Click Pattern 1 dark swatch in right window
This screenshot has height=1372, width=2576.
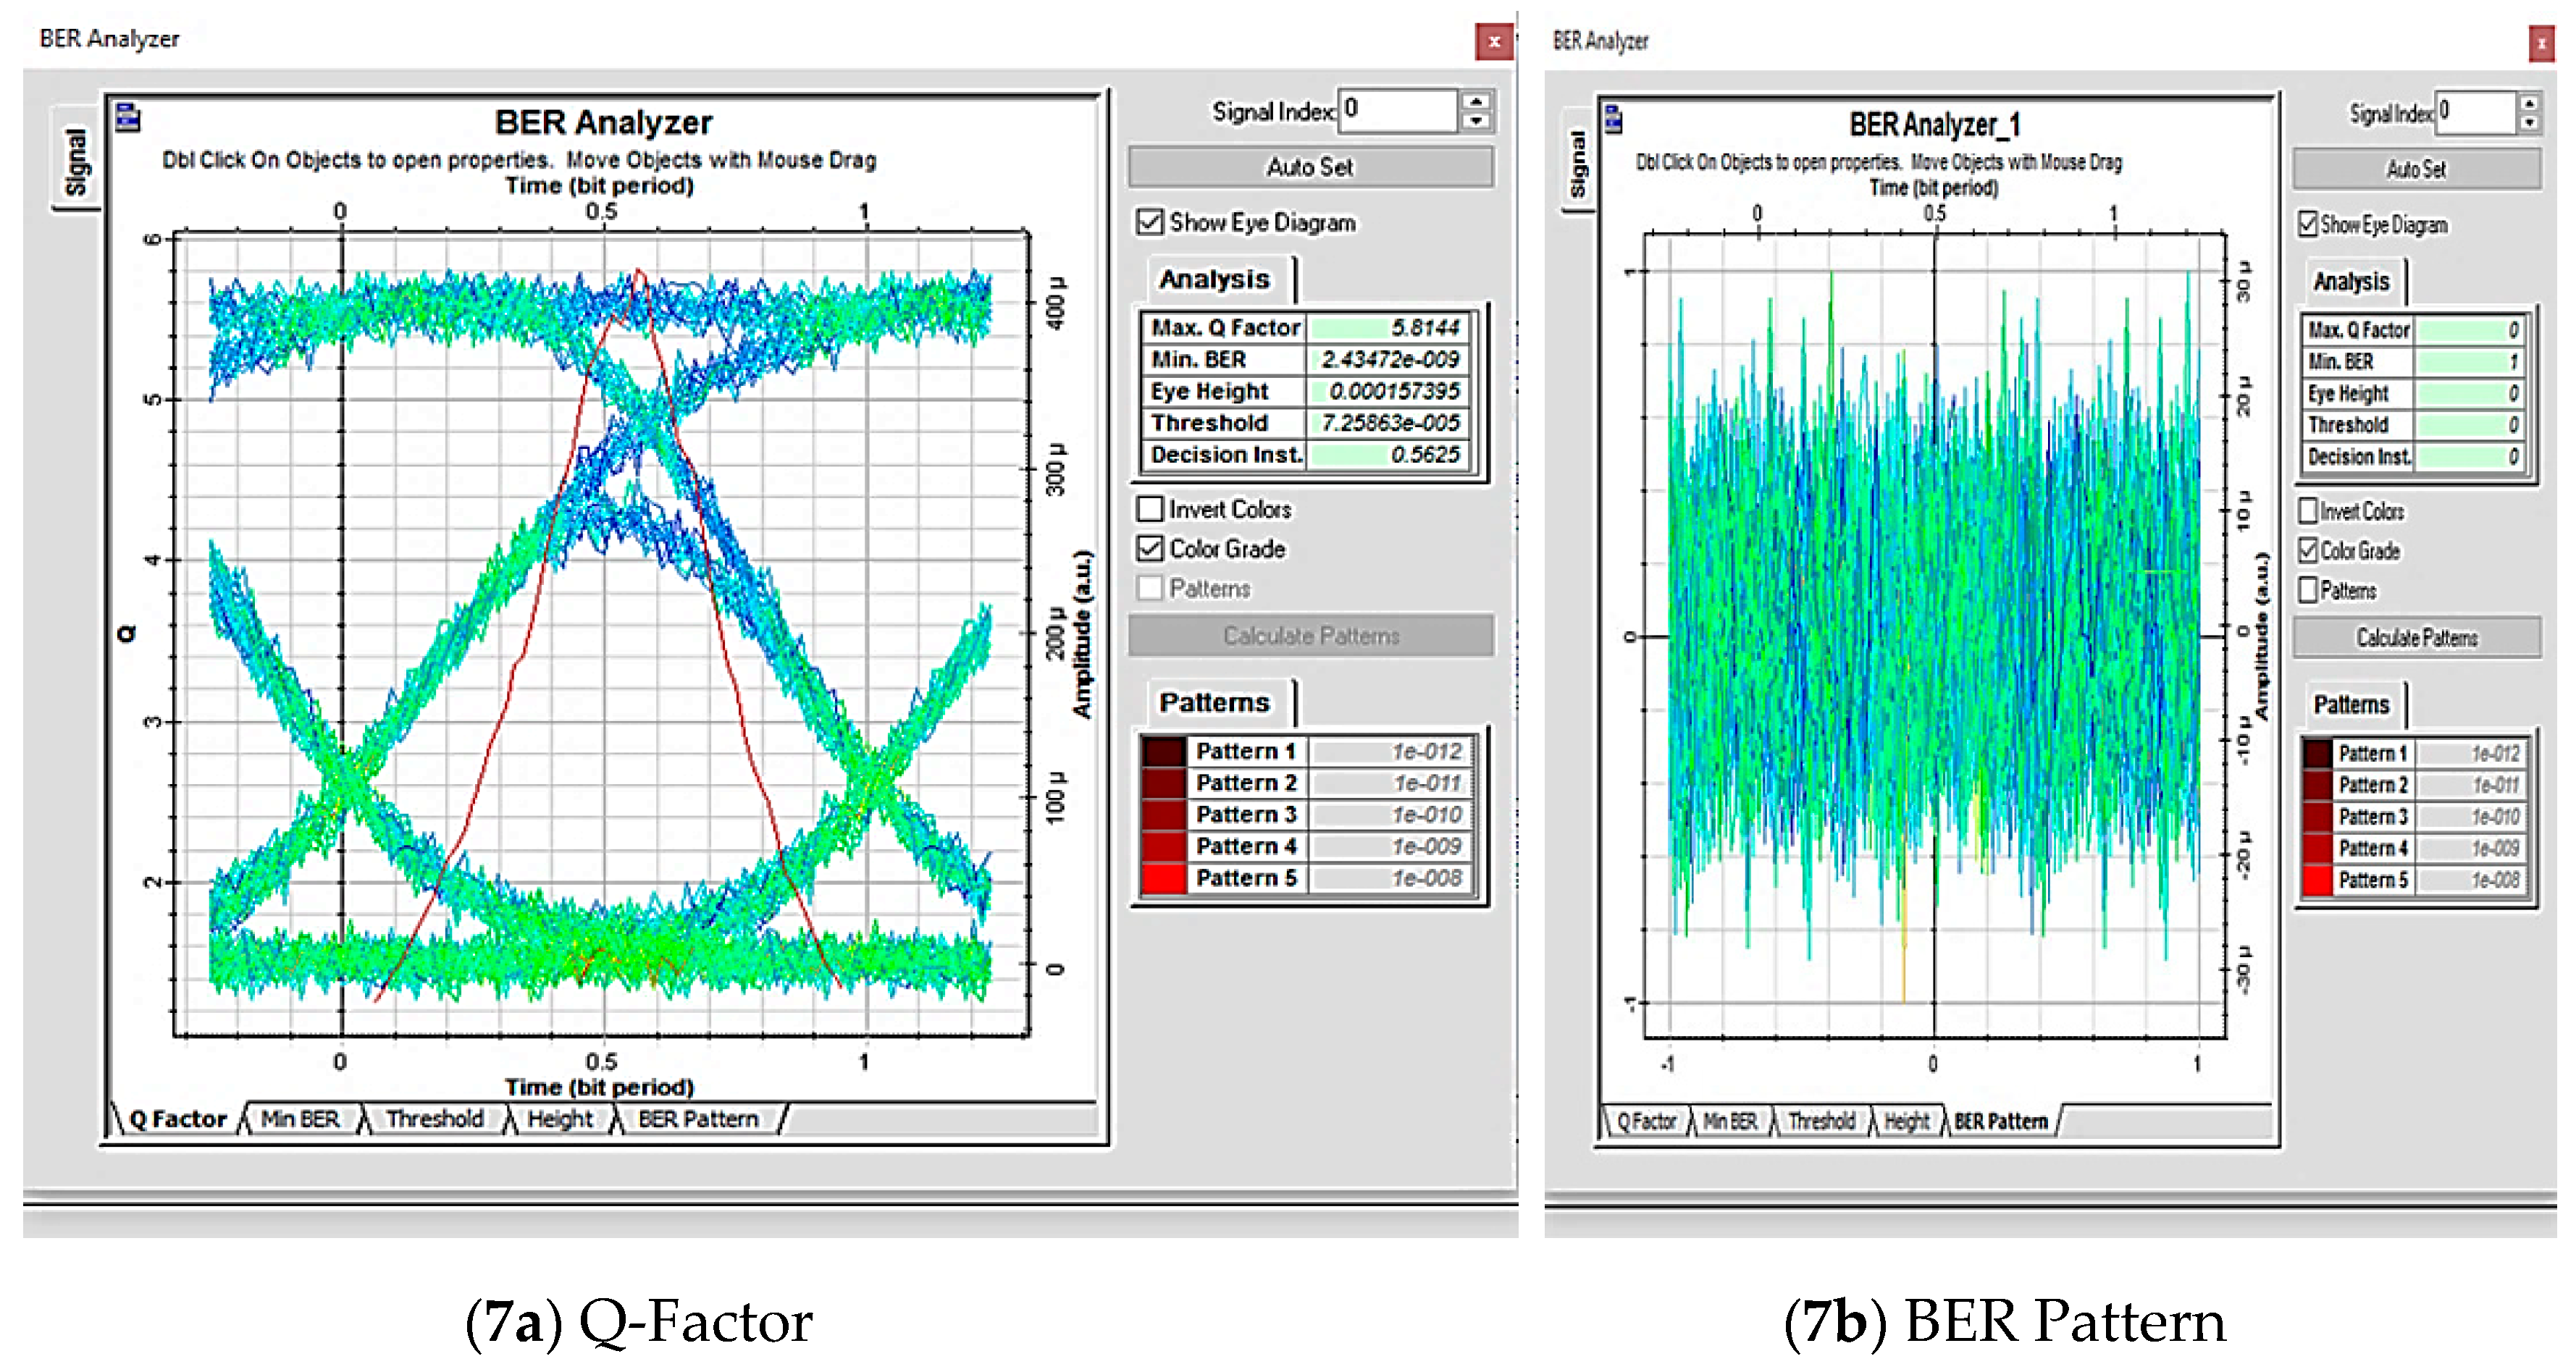pos(2317,753)
